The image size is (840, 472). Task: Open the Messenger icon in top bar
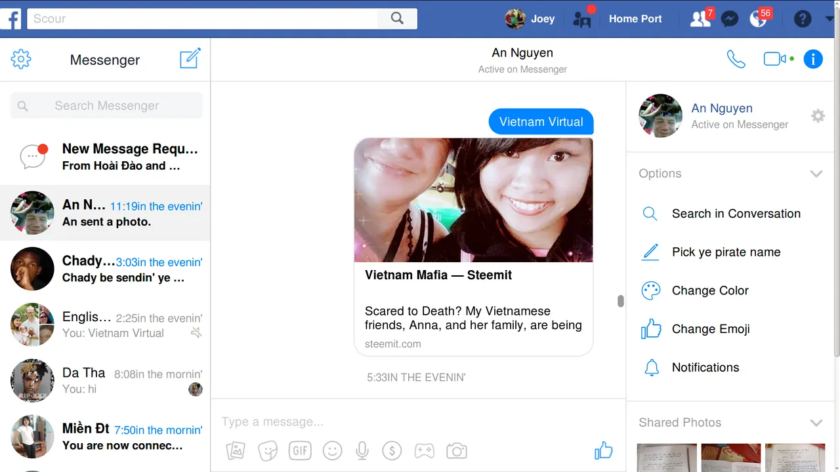pyautogui.click(x=730, y=18)
